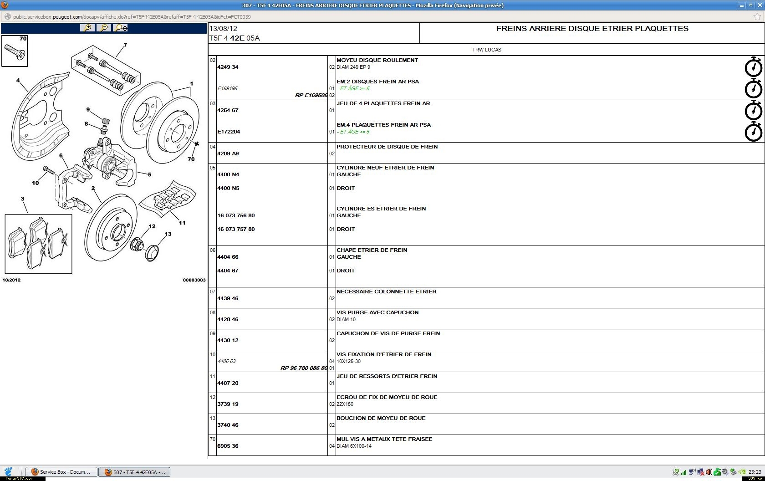Select part number 4404 67
This screenshot has width=765, height=481.
coord(228,271)
